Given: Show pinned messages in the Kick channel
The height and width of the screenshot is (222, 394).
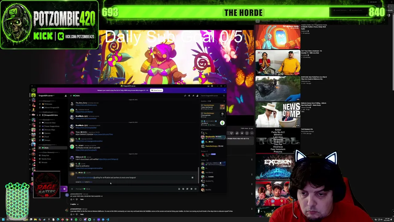Looking at the screenshot, I should tap(193, 96).
